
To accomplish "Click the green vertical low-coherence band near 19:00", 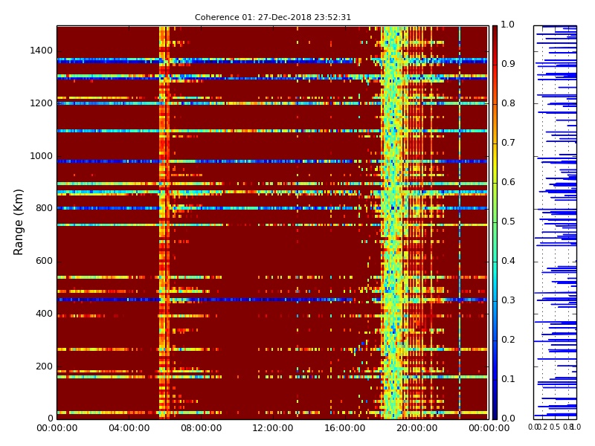I will pyautogui.click(x=393, y=222).
